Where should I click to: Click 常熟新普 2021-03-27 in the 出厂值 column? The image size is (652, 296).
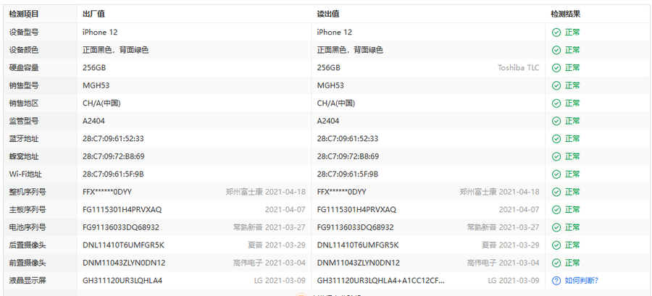[x=269, y=227]
